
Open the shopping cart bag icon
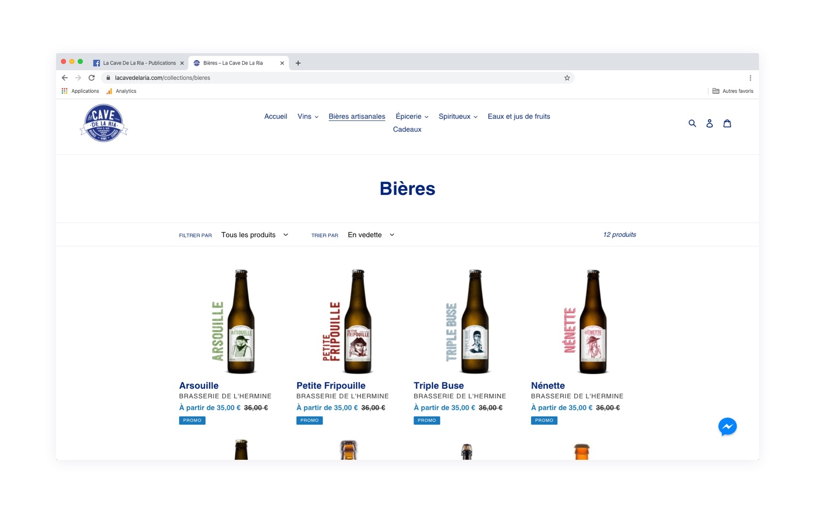[727, 123]
